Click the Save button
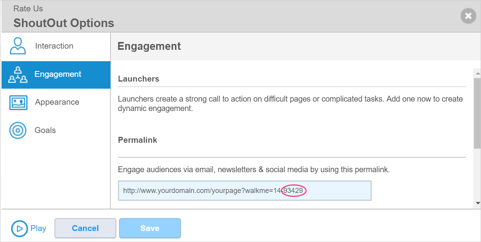The image size is (481, 242). point(150,228)
